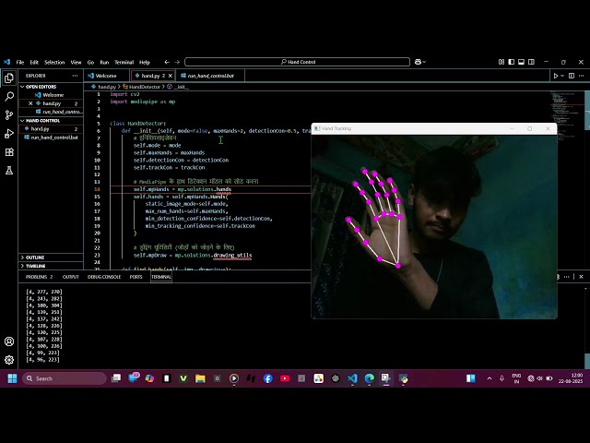Open the Selection menu
This screenshot has width=590, height=443.
54,62
